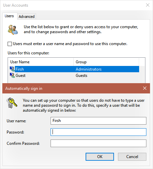Select the Users tab
This screenshot has height=169, width=153.
point(9,16)
